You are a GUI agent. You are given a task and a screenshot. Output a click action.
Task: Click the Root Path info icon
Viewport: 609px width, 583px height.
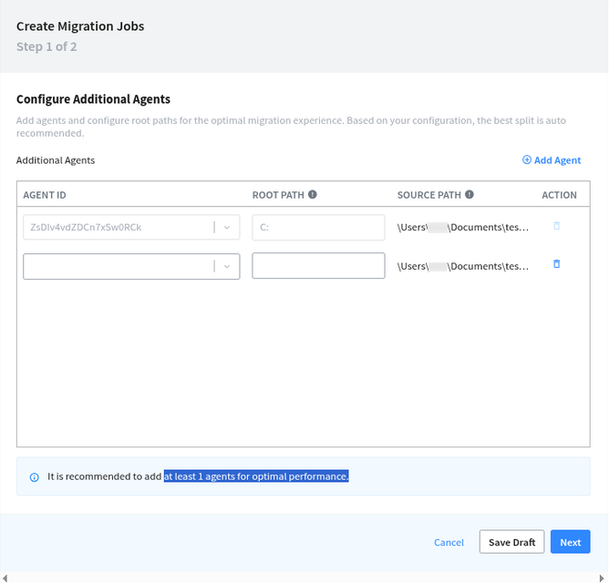tap(313, 194)
